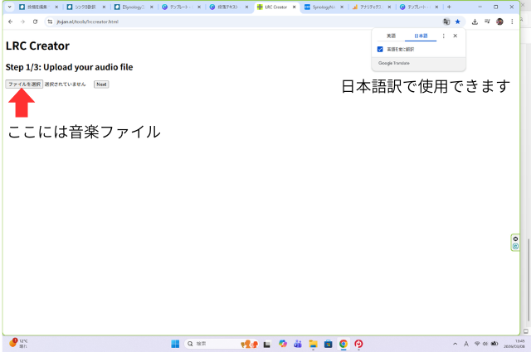This screenshot has height=352, width=531.
Task: Expand the tab search dropdown arrow
Action: [x=9, y=7]
